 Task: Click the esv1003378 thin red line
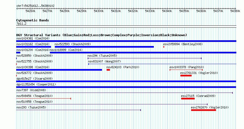[186, 70]
